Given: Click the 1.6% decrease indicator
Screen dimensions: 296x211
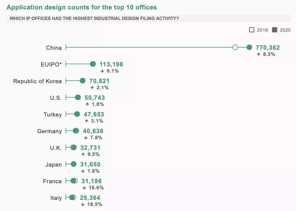Looking at the screenshot, I should [x=91, y=171].
